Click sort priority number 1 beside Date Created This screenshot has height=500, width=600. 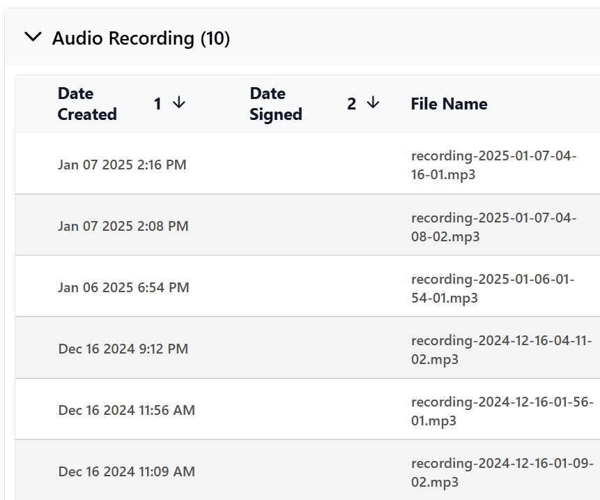[x=157, y=104]
